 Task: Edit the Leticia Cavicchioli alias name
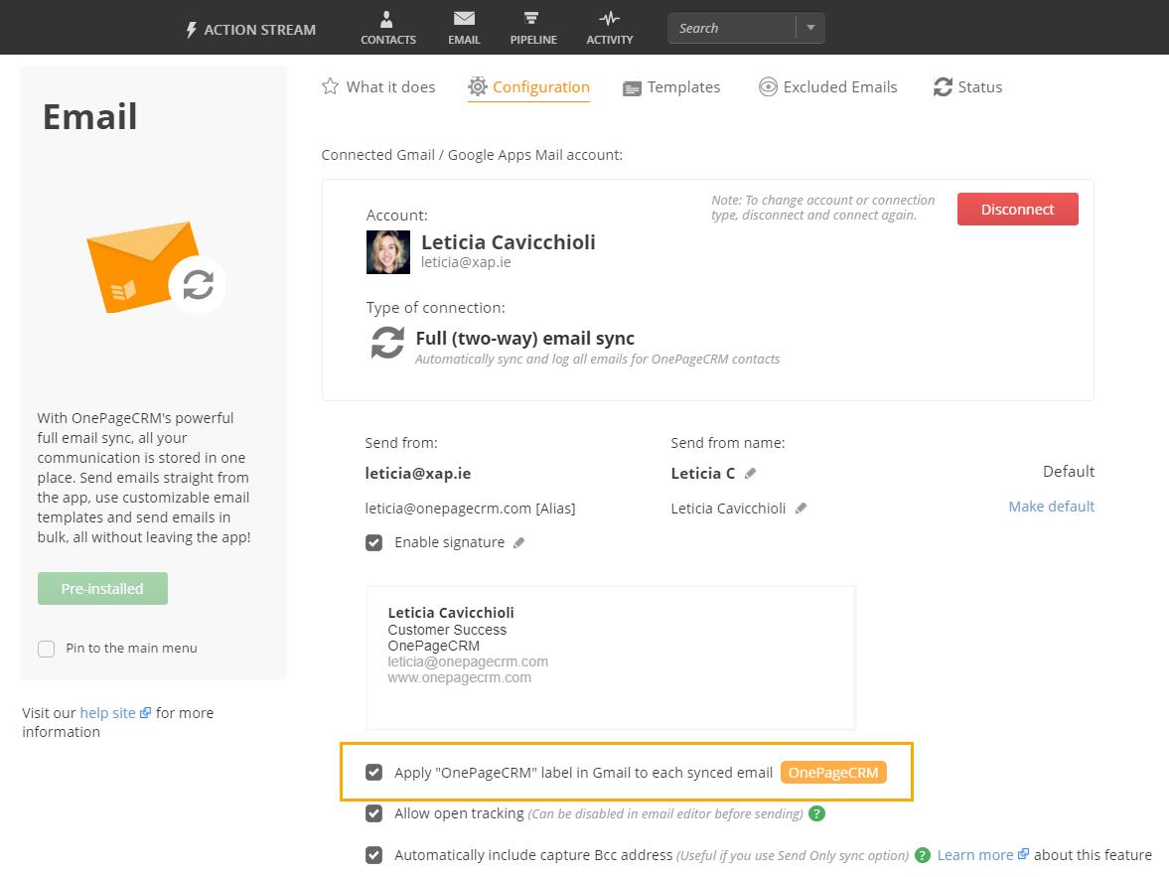pos(801,508)
